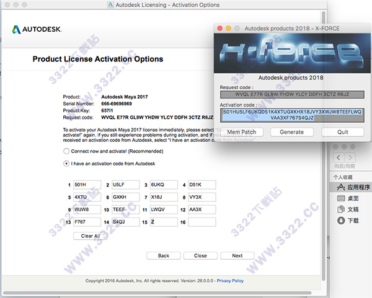Viewport: 372px width, 298px height.
Task: Click the Back button
Action: (x=164, y=256)
